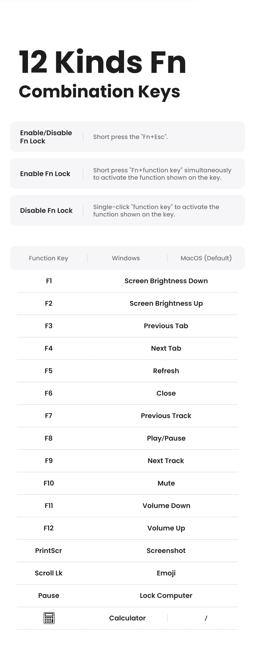Image resolution: width=255 pixels, height=652 pixels.
Task: Click the F12 key label
Action: pos(49,528)
